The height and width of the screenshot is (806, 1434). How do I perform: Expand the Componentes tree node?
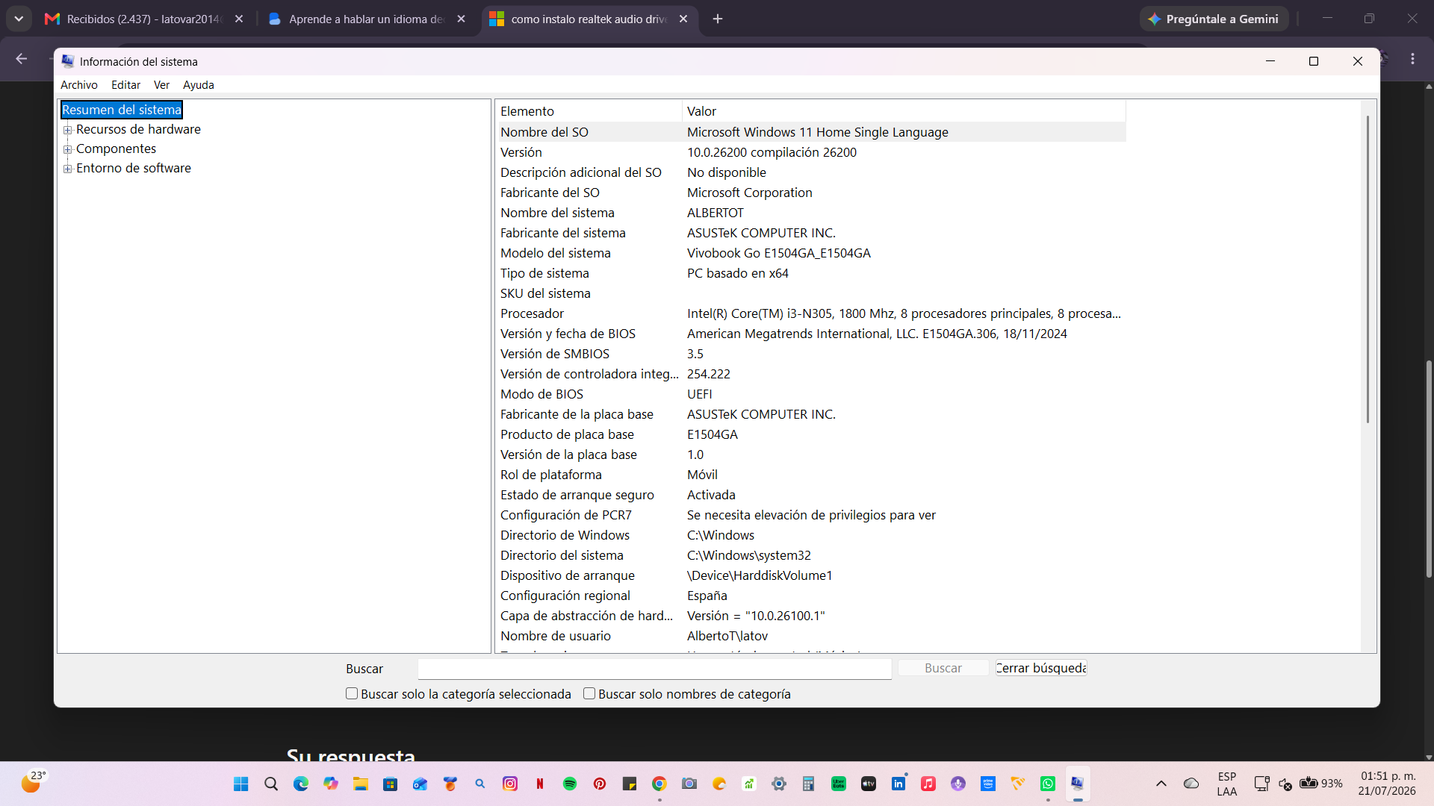coord(68,149)
